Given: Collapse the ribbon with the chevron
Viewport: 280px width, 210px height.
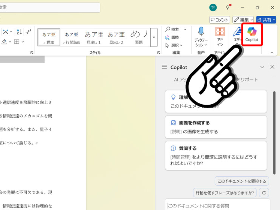Looking at the screenshot, I should [272, 52].
